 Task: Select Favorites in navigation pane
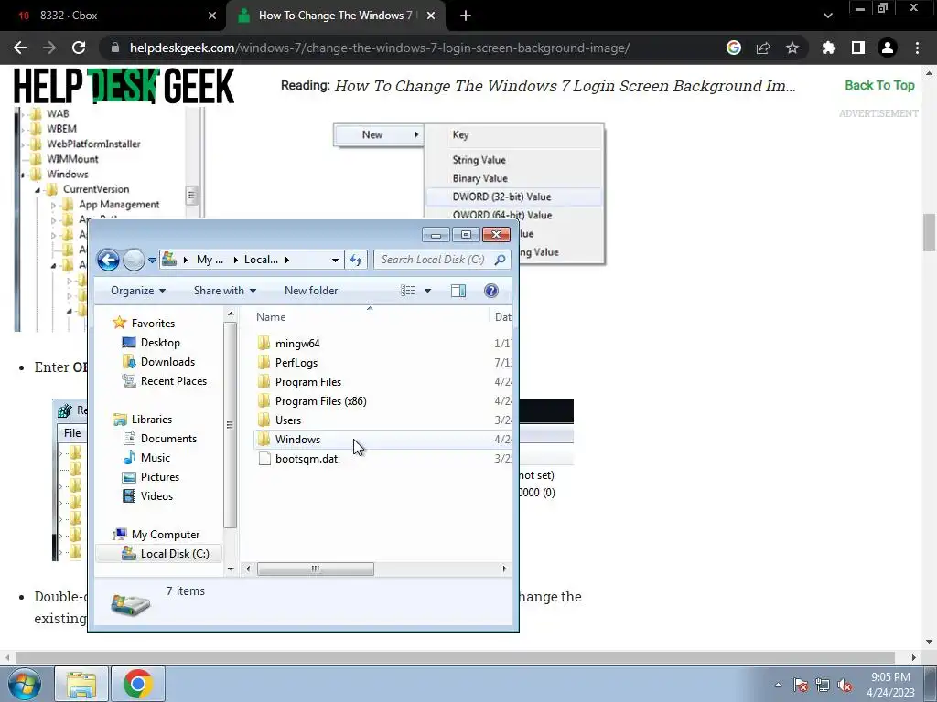pyautogui.click(x=144, y=323)
